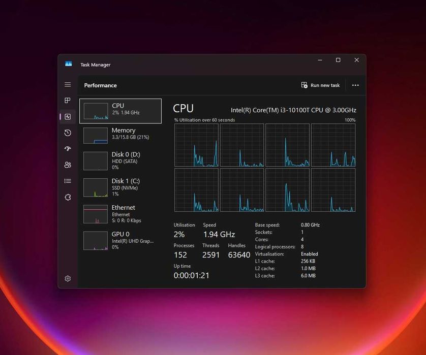Select the Ethernet performance entry
The height and width of the screenshot is (355, 426).
120,214
